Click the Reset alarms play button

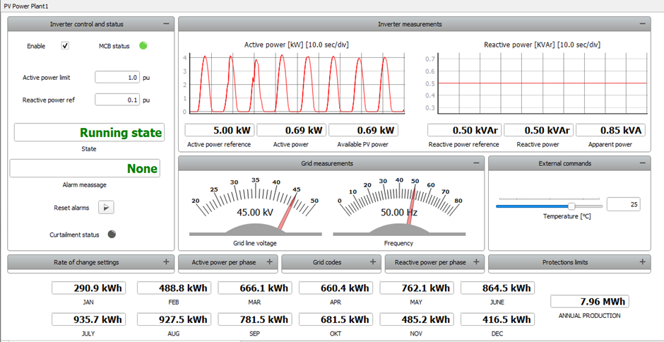106,207
